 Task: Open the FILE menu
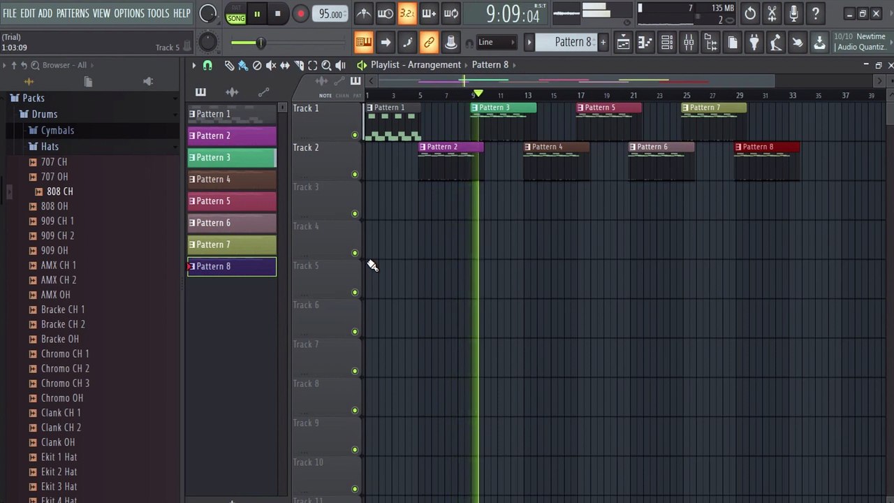(x=9, y=13)
